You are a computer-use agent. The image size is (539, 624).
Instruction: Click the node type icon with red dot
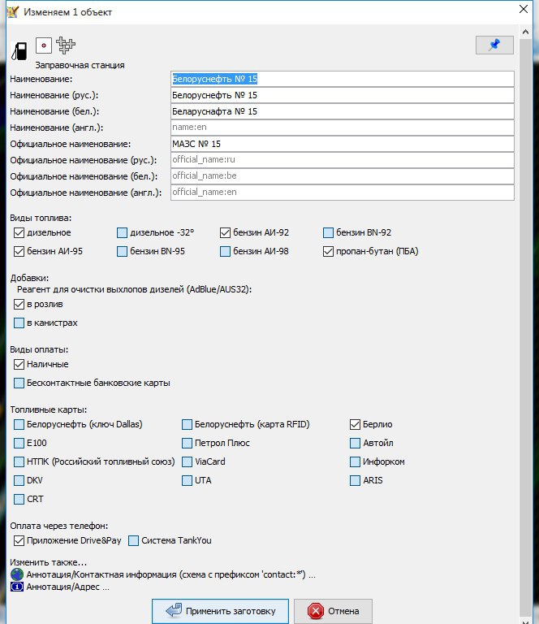pos(44,45)
